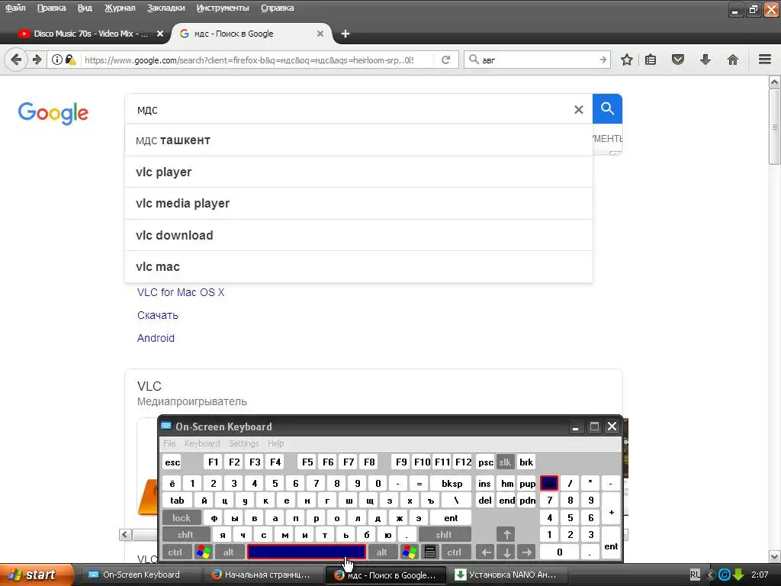Go back with the browser back arrow
This screenshot has height=586, width=781.
coord(16,60)
